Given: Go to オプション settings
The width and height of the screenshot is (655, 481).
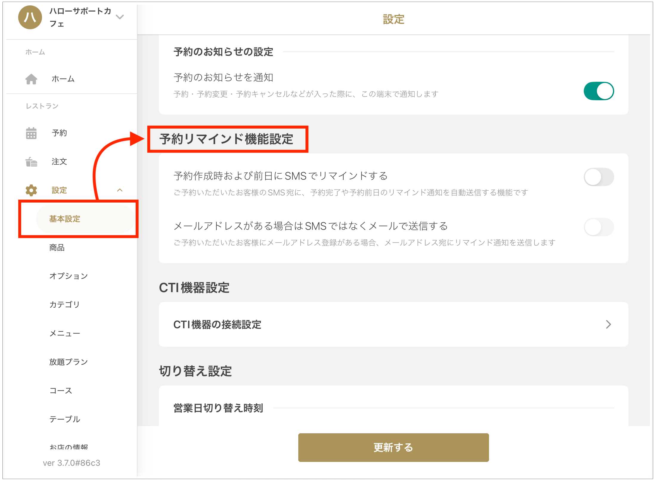Looking at the screenshot, I should pyautogui.click(x=69, y=276).
